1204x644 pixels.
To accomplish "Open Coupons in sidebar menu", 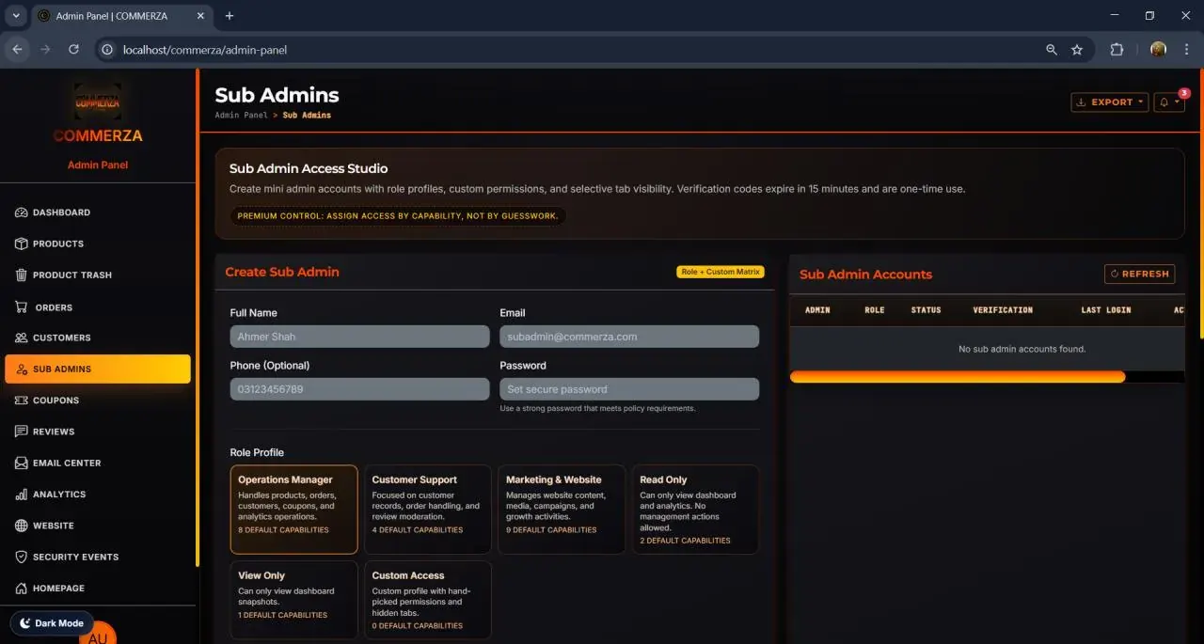I will 98,401.
